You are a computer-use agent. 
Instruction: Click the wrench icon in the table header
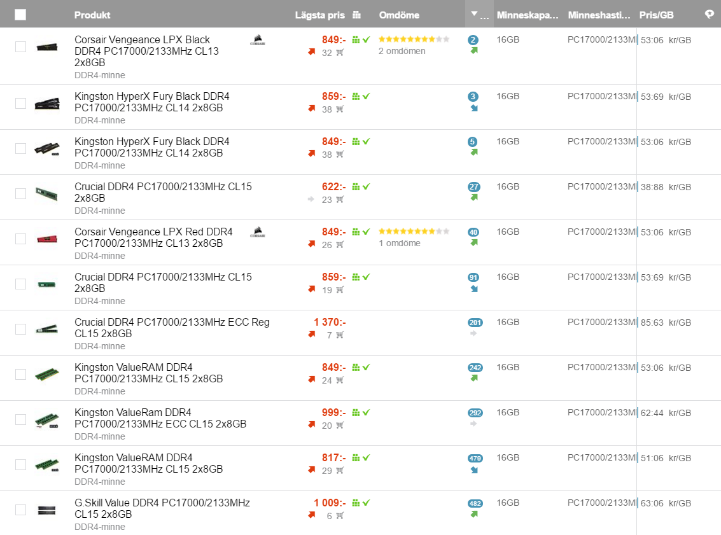click(710, 14)
